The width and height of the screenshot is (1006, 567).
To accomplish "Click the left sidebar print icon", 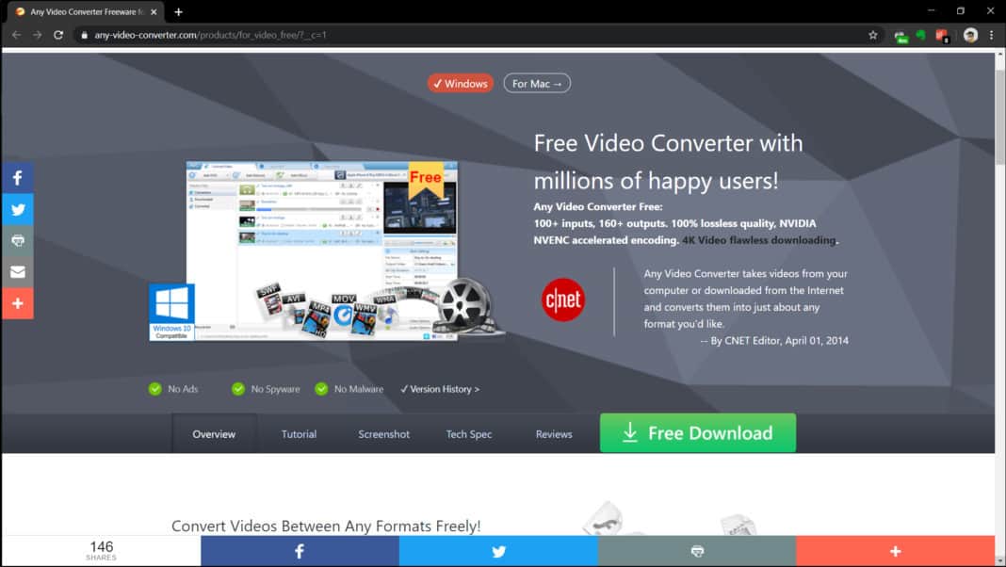I will [17, 240].
